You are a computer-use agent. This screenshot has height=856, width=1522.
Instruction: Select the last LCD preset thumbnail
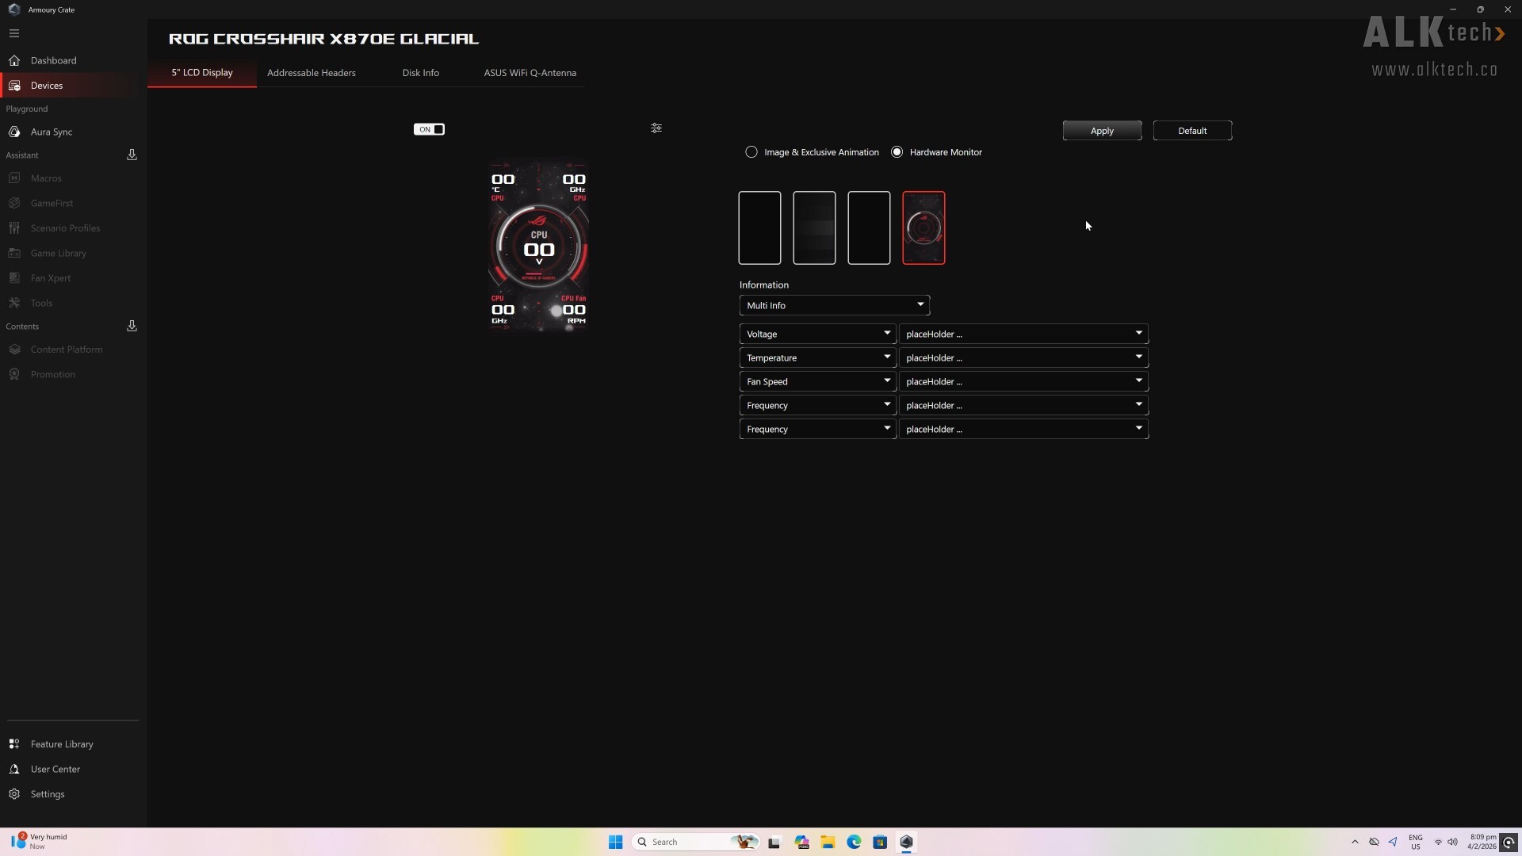(924, 227)
